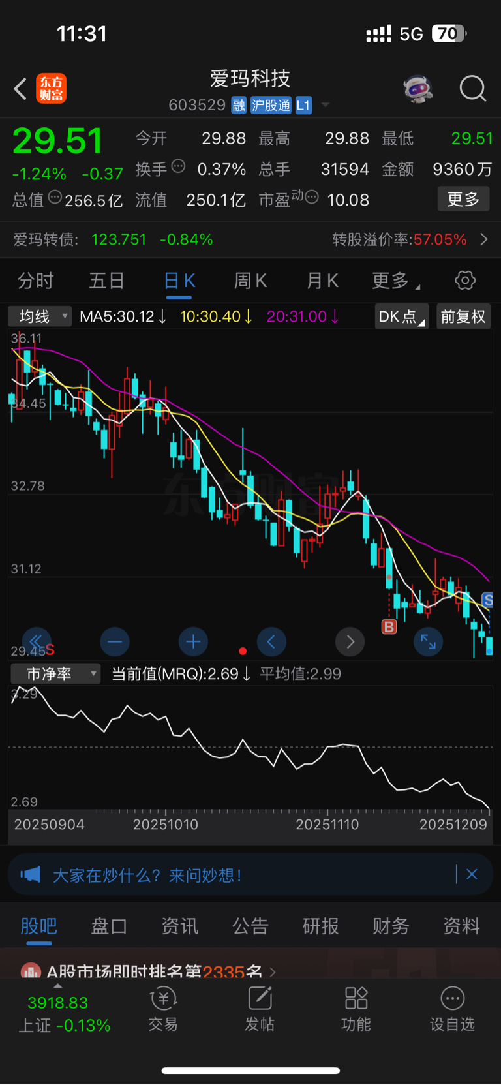Open the 研报 tab
The height and width of the screenshot is (1085, 501).
click(320, 926)
